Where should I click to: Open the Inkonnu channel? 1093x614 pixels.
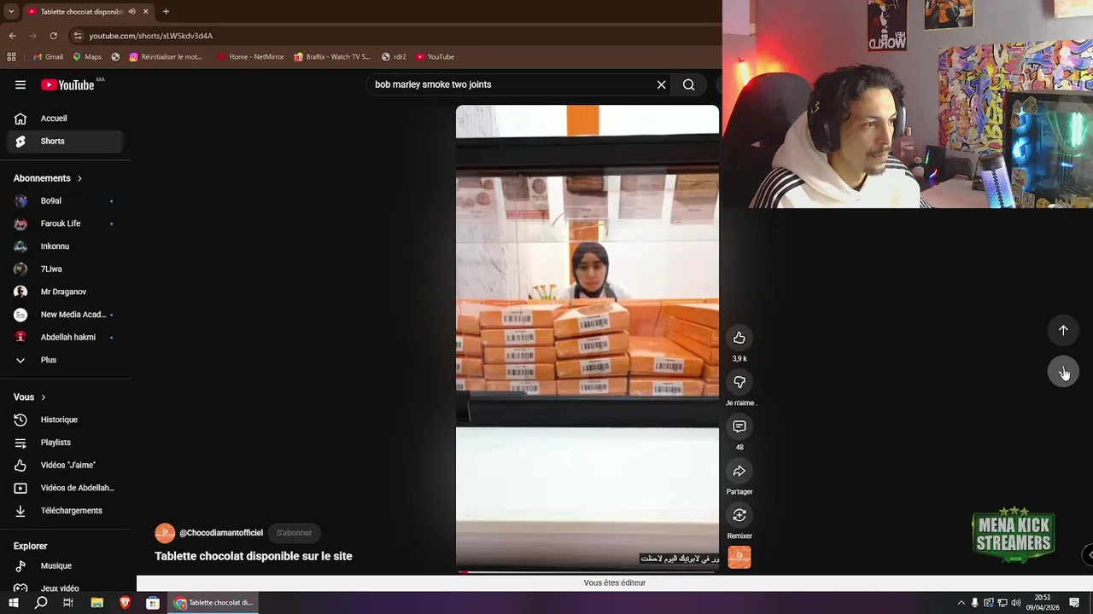coord(65,246)
